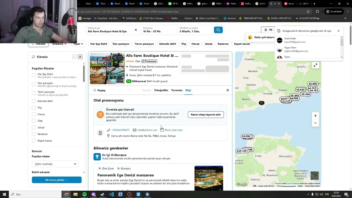Expand Google accounts list scroll arrow

coord(342,57)
